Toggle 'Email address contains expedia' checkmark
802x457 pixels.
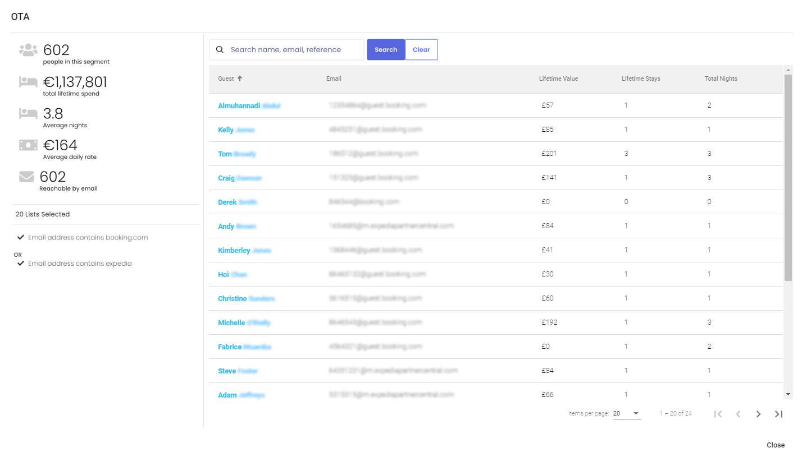tap(21, 264)
